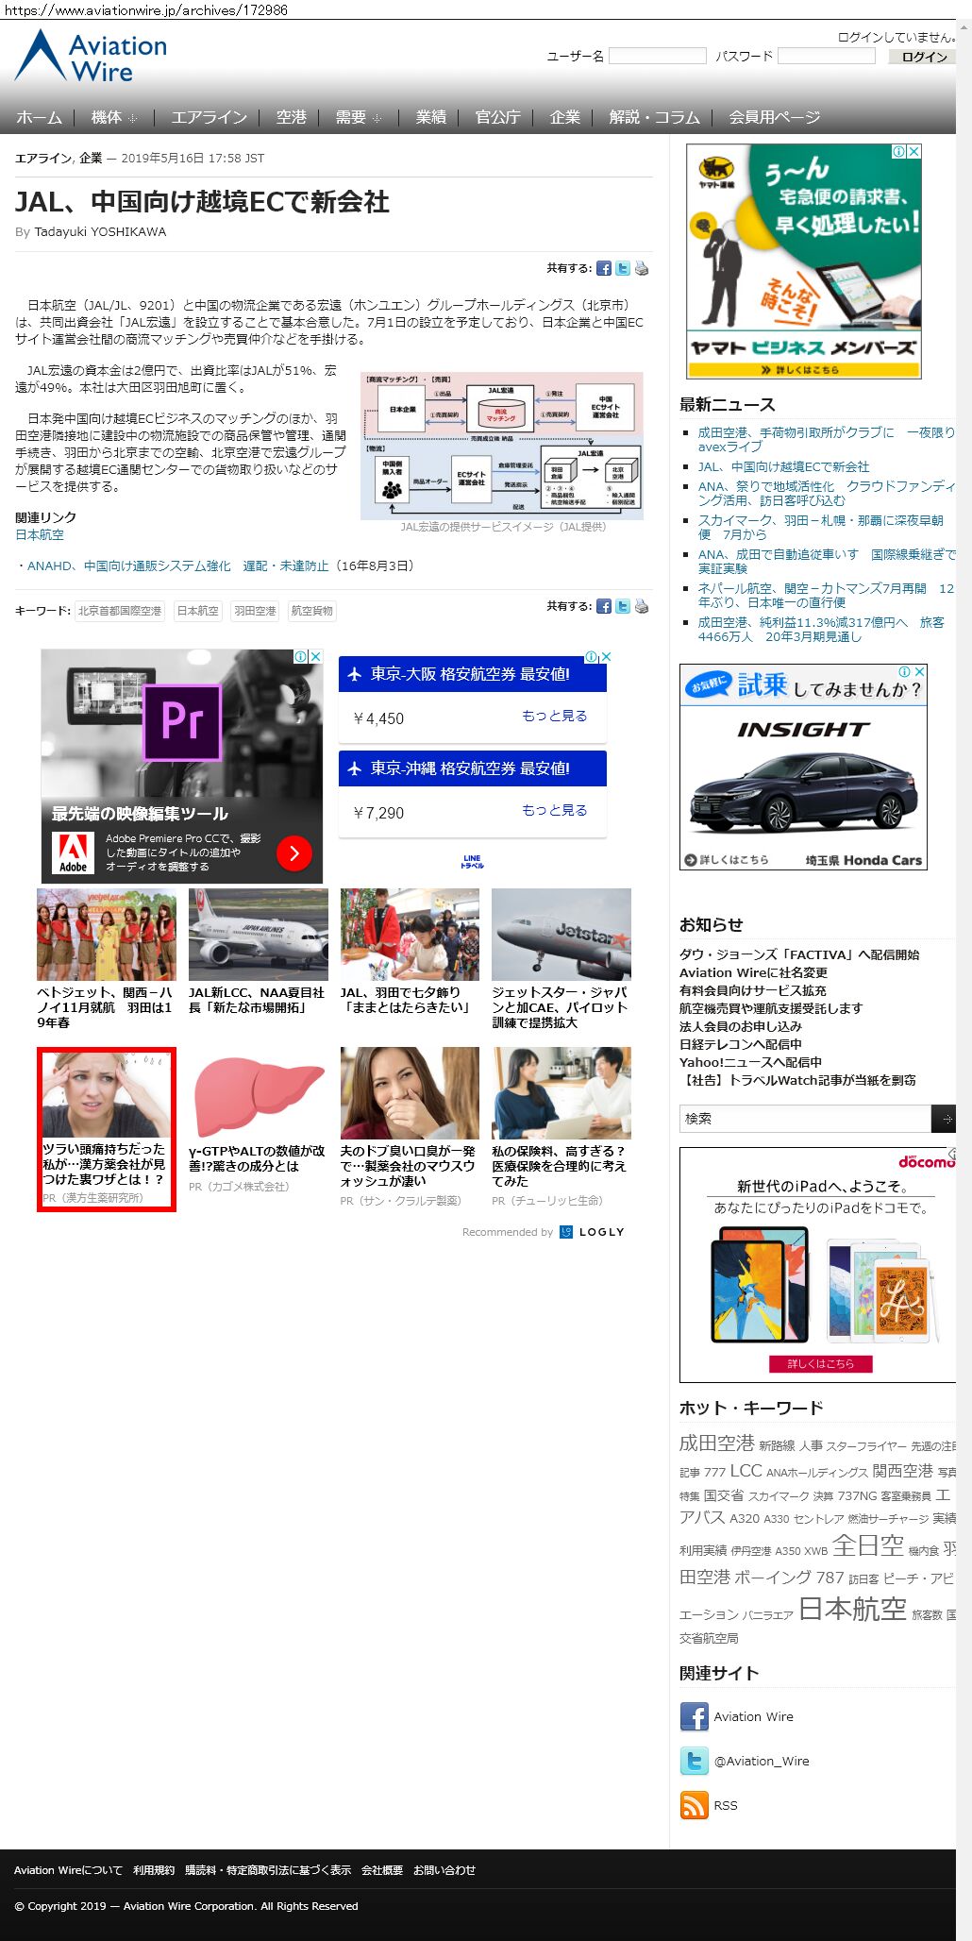
Task: Open the JAL新LCC article thumbnail
Action: pos(259,934)
